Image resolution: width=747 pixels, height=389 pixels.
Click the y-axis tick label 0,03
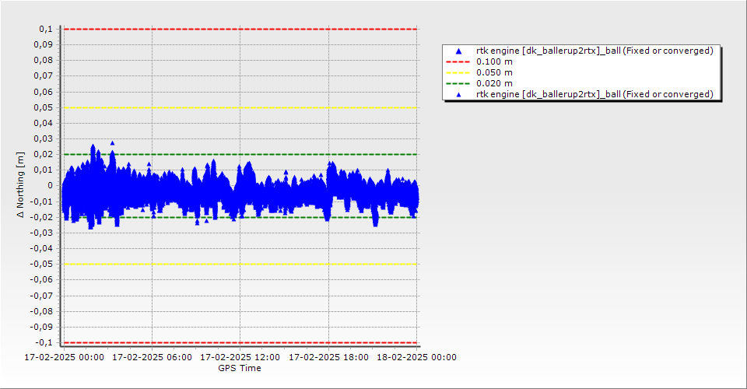44,139
